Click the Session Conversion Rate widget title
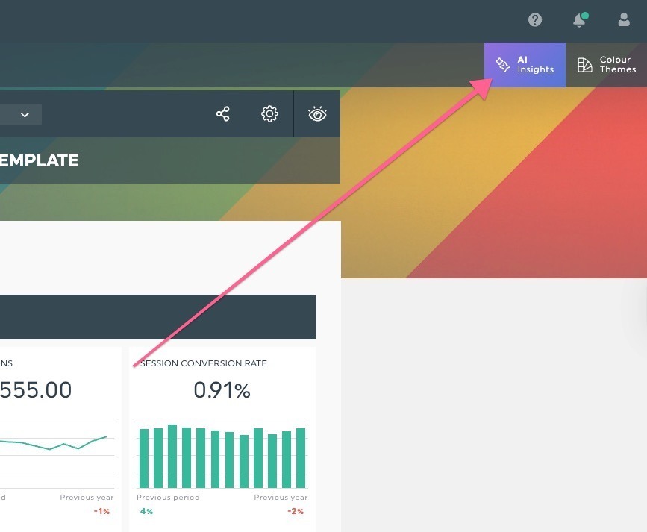This screenshot has height=532, width=647. tap(204, 363)
